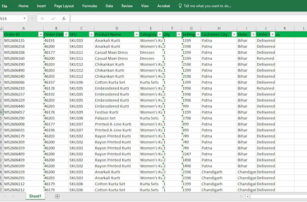307x202 pixels.
Task: Select the 999 selling price cell
Action: (191, 106)
